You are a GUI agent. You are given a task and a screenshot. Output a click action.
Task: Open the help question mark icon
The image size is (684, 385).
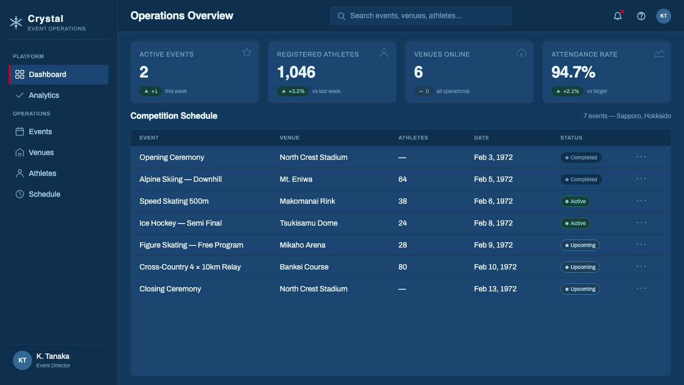tap(641, 16)
